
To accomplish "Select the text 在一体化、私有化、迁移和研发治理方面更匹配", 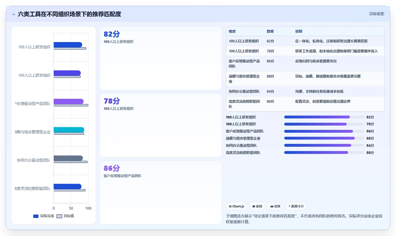I will 331,41.
